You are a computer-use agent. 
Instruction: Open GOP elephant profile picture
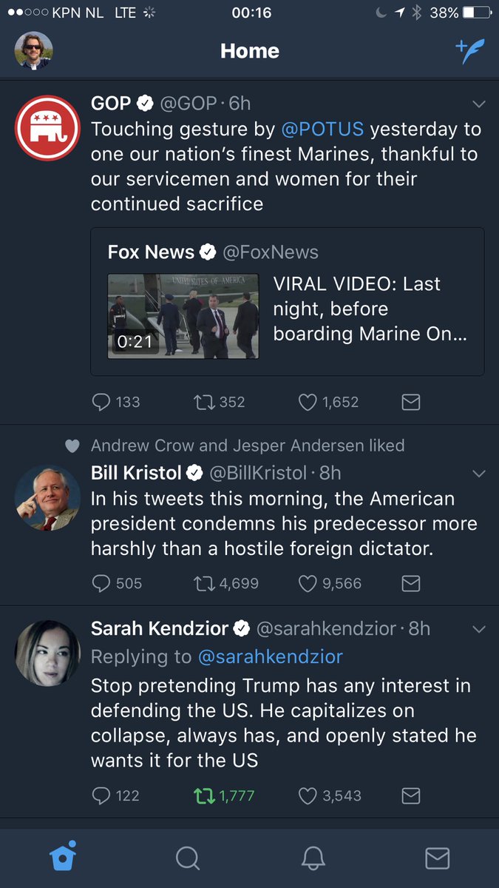(47, 127)
